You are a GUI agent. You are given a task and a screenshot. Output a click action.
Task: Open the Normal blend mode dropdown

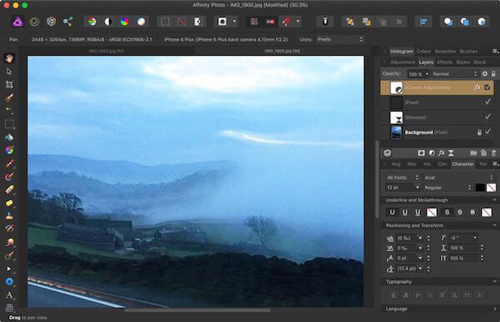pyautogui.click(x=454, y=74)
